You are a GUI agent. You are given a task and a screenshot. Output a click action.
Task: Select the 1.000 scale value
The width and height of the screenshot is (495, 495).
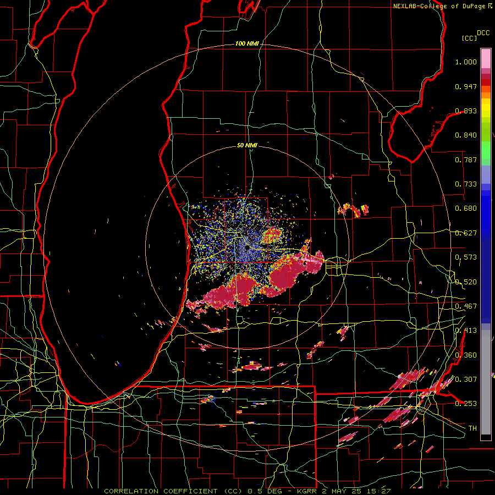coord(466,62)
